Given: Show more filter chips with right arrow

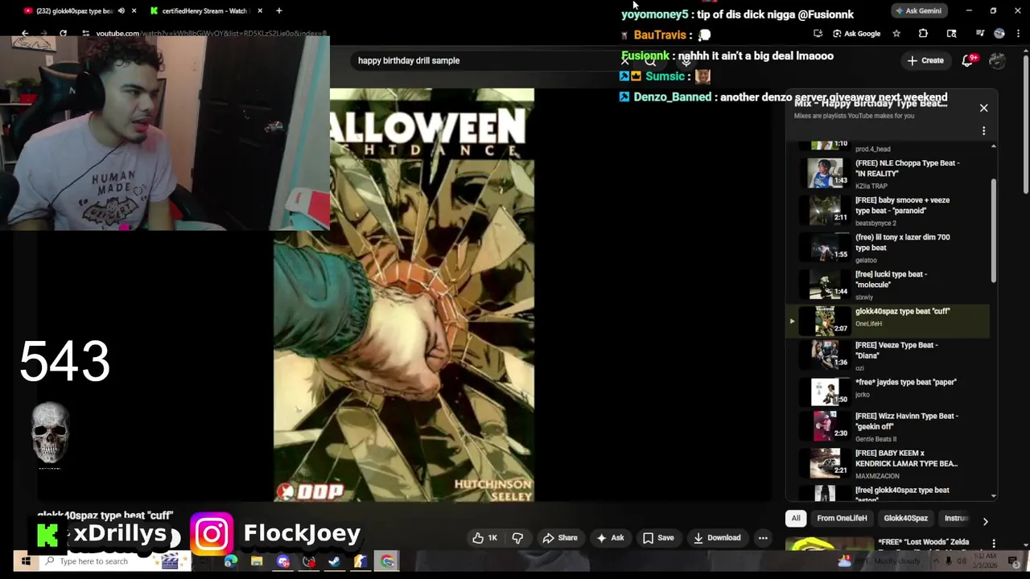Looking at the screenshot, I should (985, 521).
